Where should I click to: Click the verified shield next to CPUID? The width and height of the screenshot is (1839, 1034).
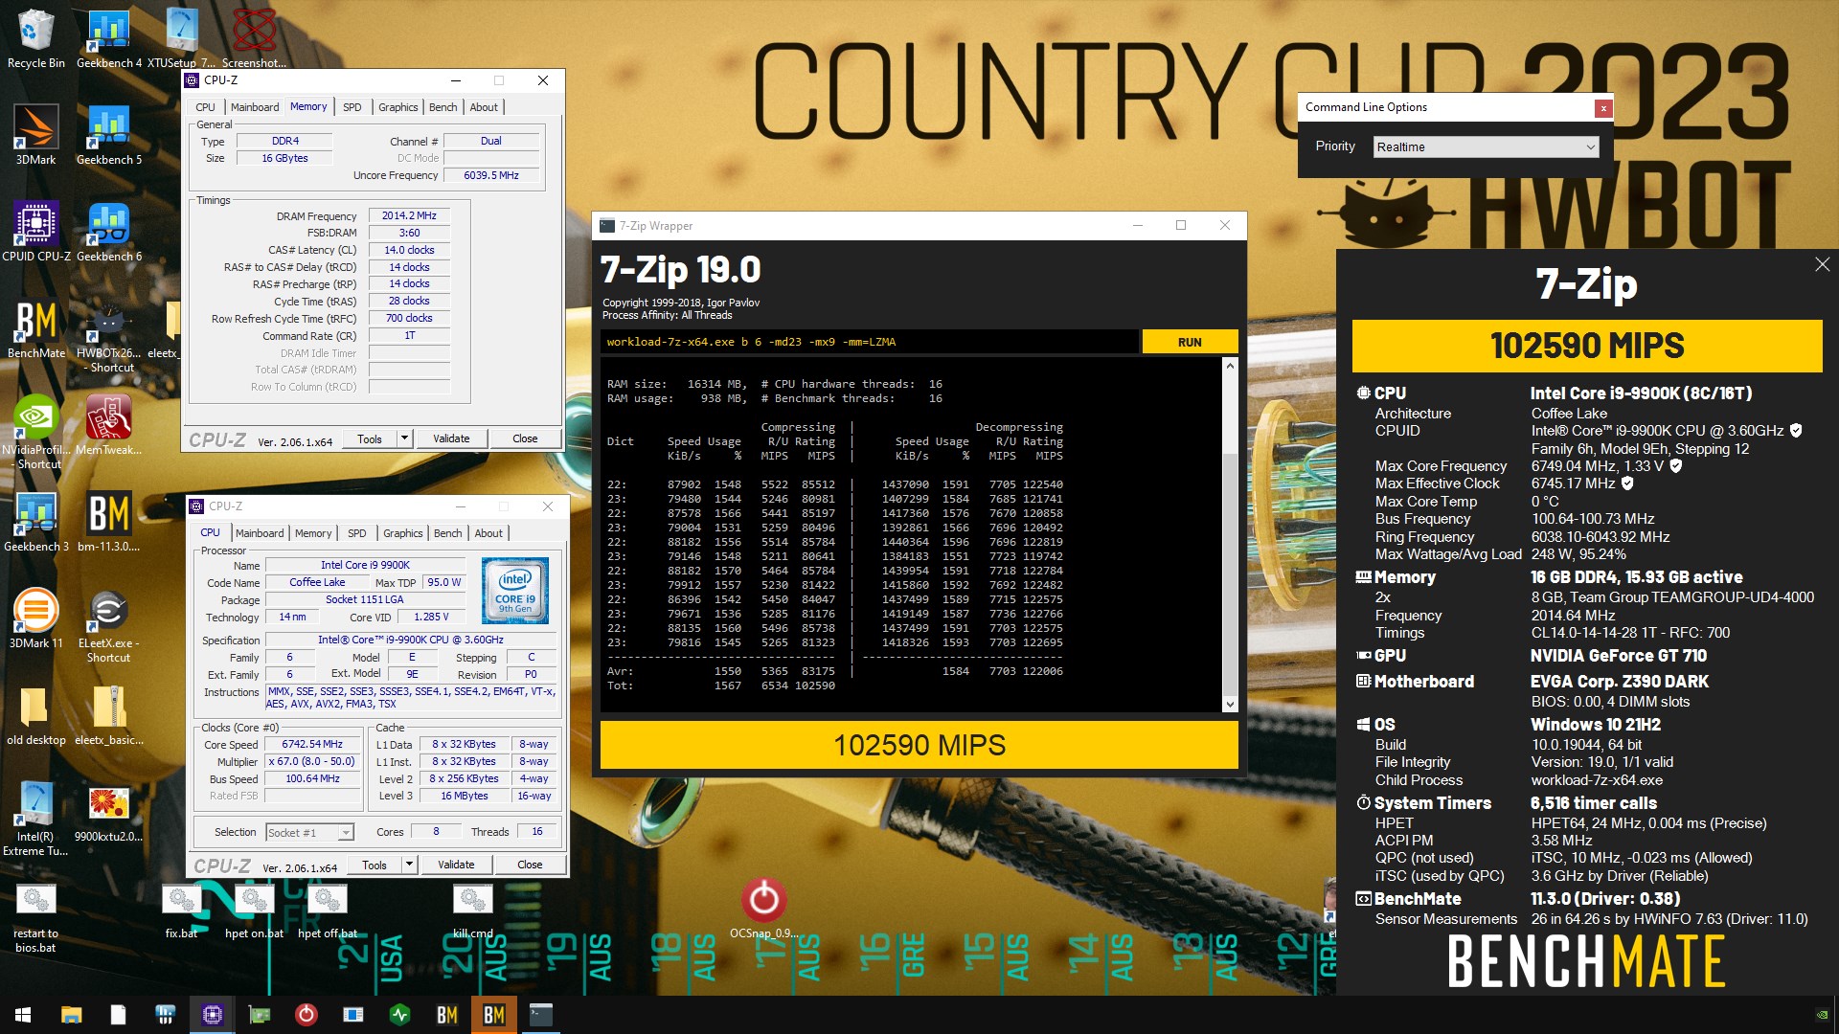[x=1797, y=431]
